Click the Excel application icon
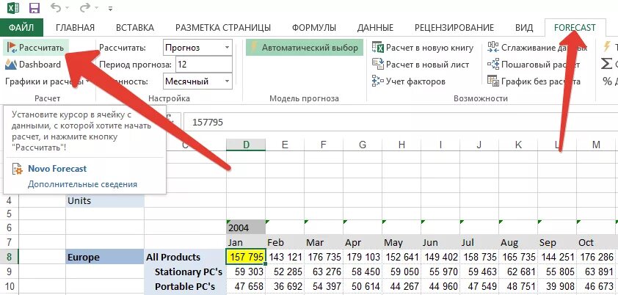This screenshot has width=618, height=295. tap(13, 7)
